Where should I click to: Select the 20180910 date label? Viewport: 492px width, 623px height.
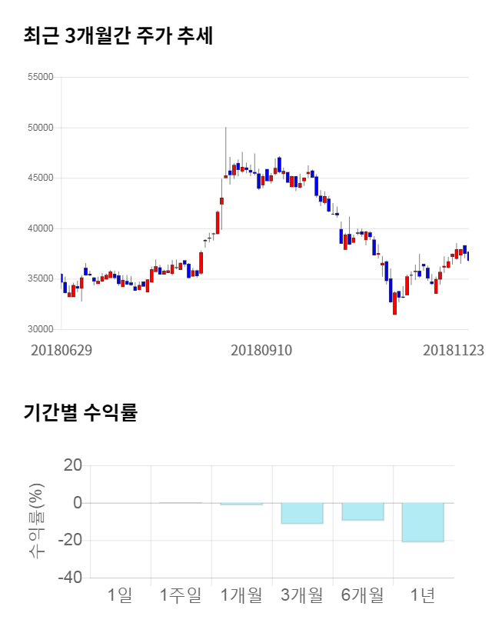261,350
